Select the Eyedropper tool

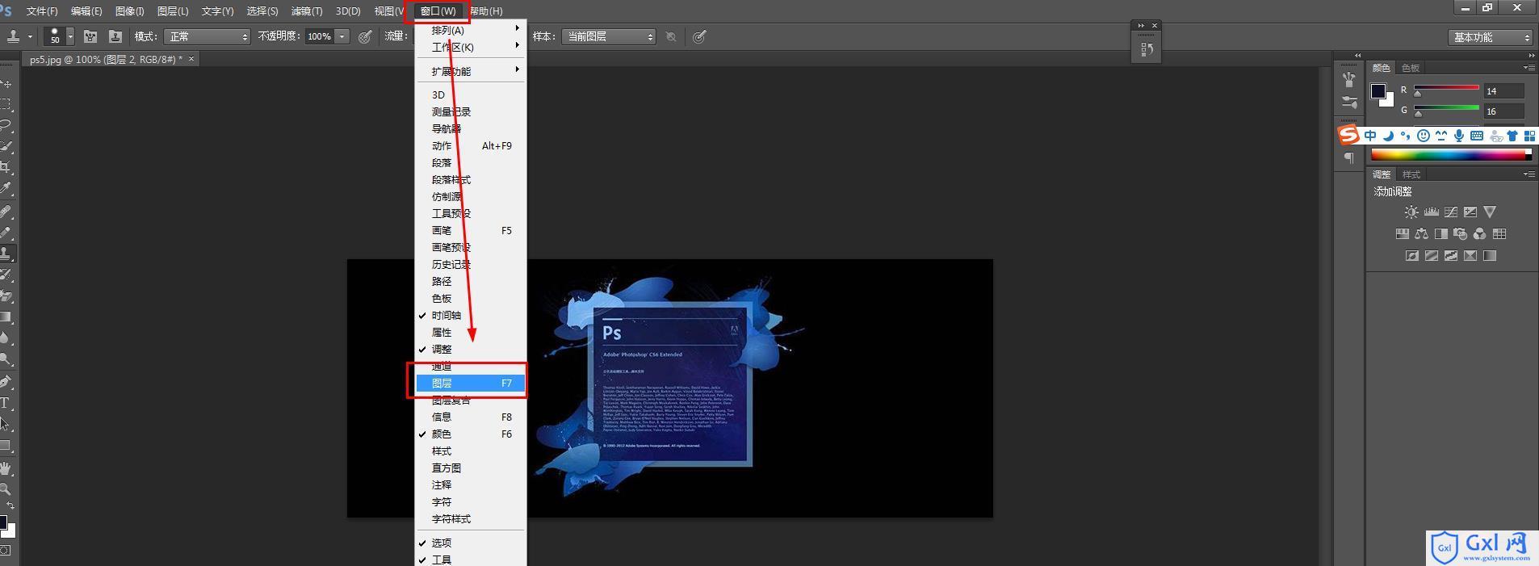click(x=6, y=189)
